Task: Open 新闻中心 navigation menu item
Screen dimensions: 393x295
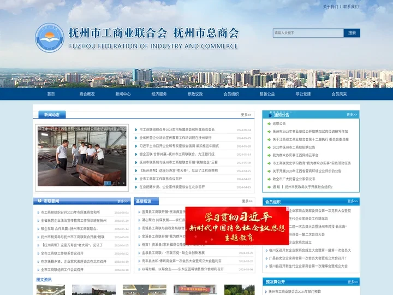Action: [123, 94]
